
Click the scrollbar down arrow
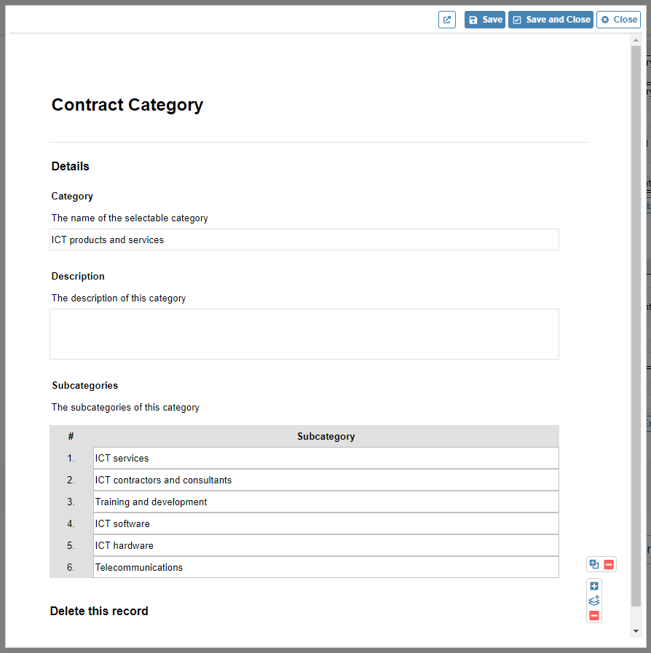[636, 631]
